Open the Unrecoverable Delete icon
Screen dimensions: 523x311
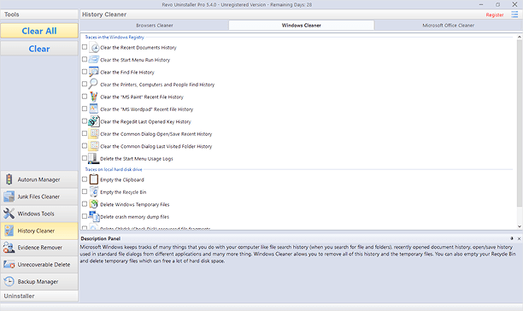(9, 264)
